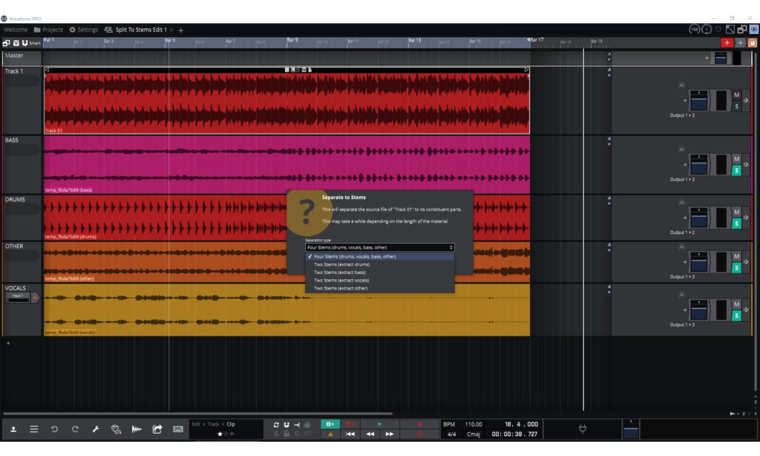Toggle the eye view button top right

click(x=754, y=30)
